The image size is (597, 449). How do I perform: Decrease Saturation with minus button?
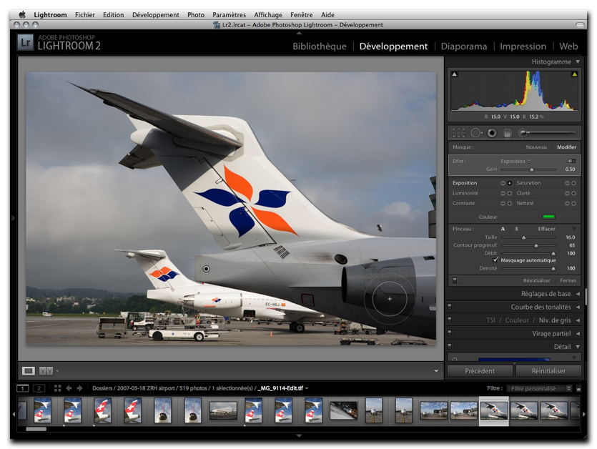(x=567, y=183)
